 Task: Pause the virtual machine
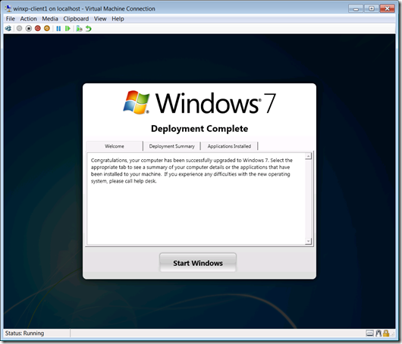58,29
